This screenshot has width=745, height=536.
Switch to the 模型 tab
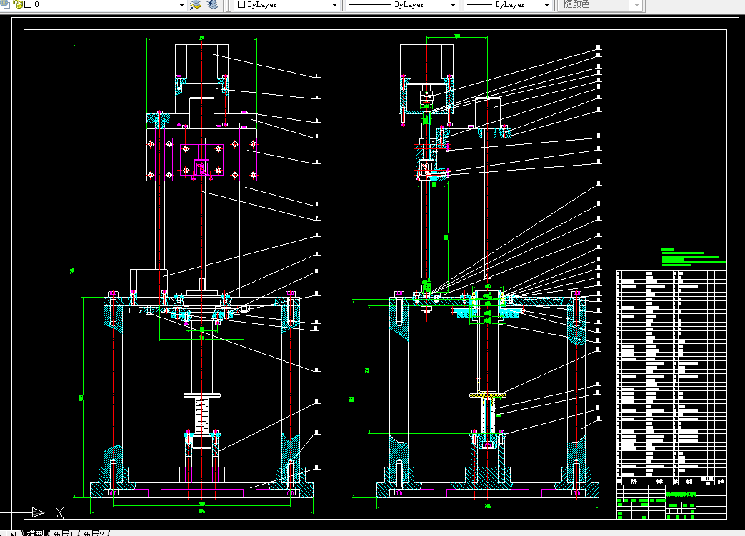coord(35,532)
